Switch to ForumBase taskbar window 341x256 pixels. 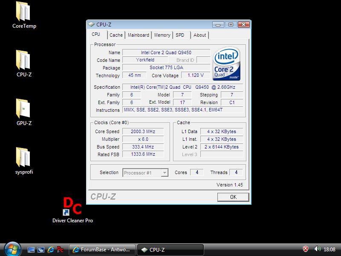coord(102,250)
